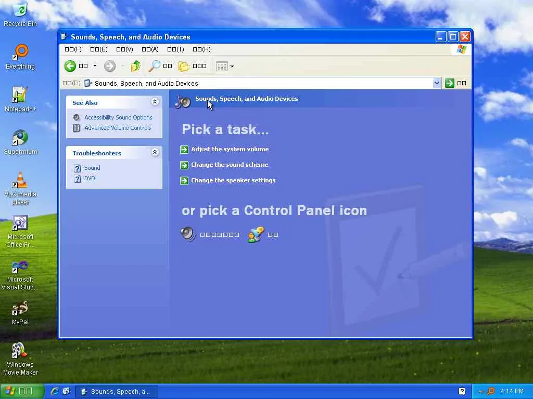
Task: Open the speaker Control Panel icon
Action: click(188, 234)
